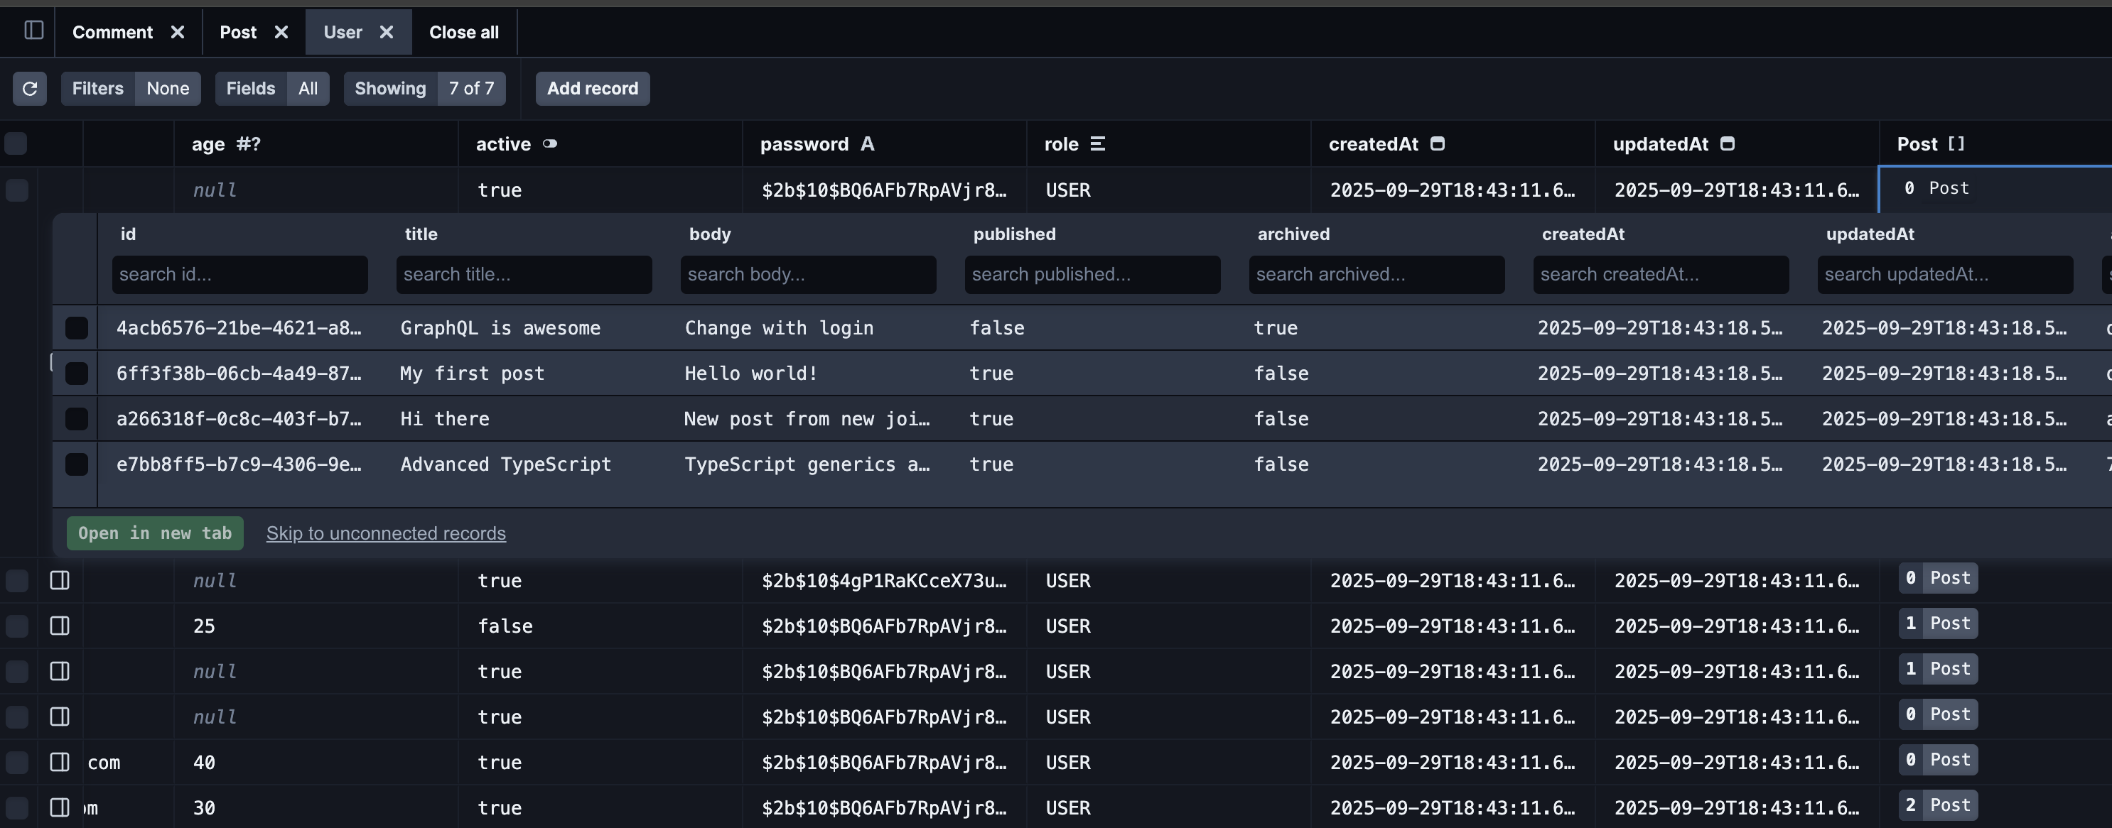The image size is (2112, 828).
Task: Click the refresh records icon
Action: pyautogui.click(x=30, y=89)
